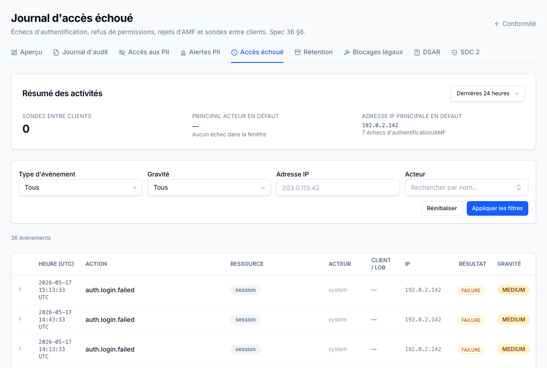Click the Sondes entre clients value 0
547x368 pixels.
26,129
